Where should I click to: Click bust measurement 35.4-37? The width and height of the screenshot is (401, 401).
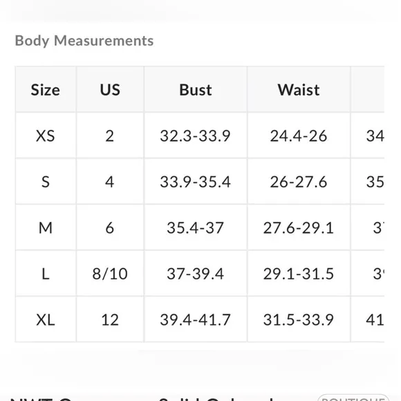coord(196,227)
